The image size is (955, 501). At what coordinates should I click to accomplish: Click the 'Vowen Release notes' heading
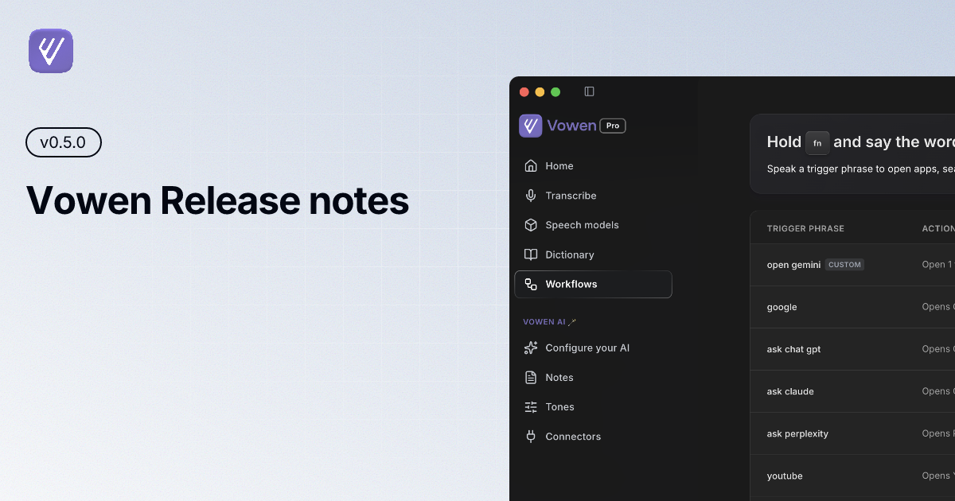[x=217, y=200]
